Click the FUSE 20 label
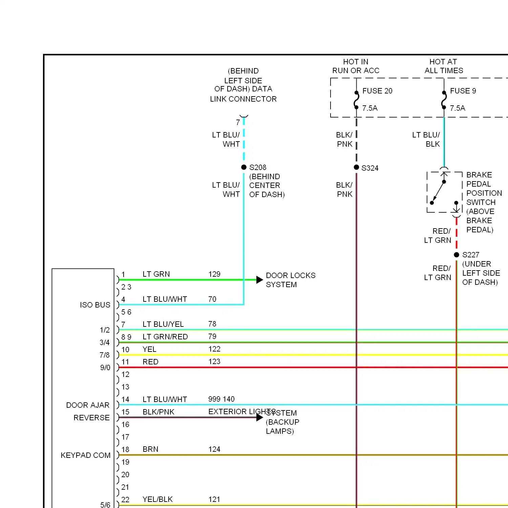Screen dimensions: 508x508 click(377, 91)
